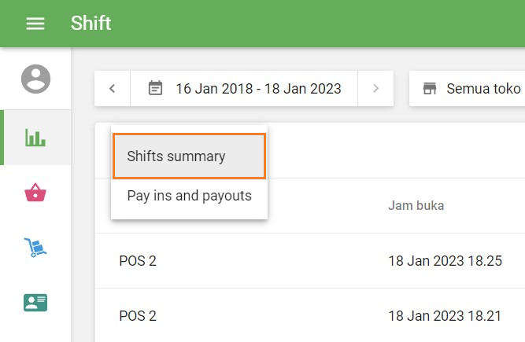This screenshot has width=525, height=342.
Task: Open the 16 Jan 2018 - 18 Jan 2023 date picker
Action: [257, 88]
